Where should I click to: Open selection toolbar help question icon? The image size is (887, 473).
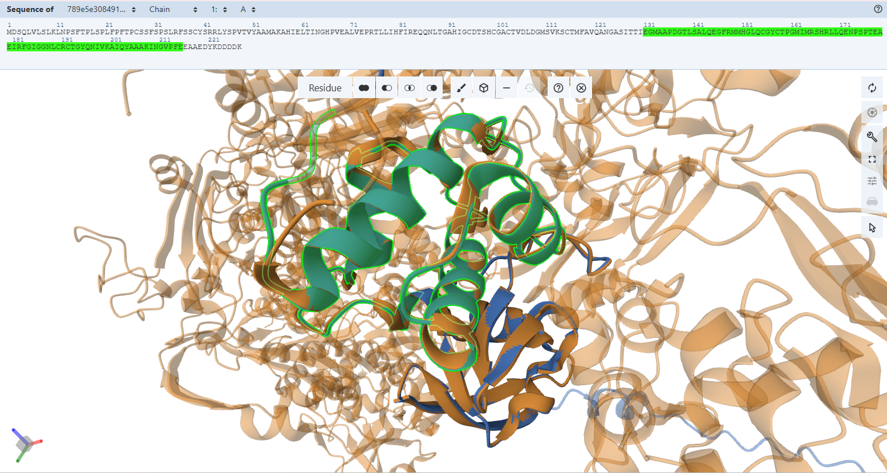pos(558,88)
